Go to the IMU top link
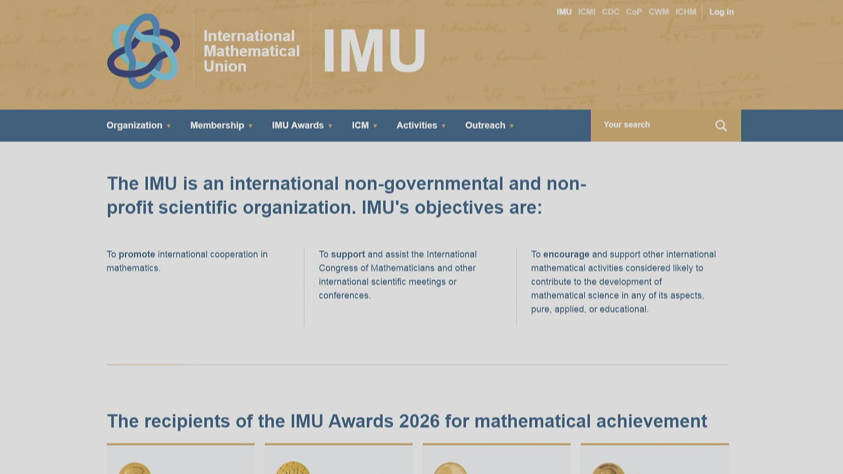The width and height of the screenshot is (843, 474). pos(564,12)
